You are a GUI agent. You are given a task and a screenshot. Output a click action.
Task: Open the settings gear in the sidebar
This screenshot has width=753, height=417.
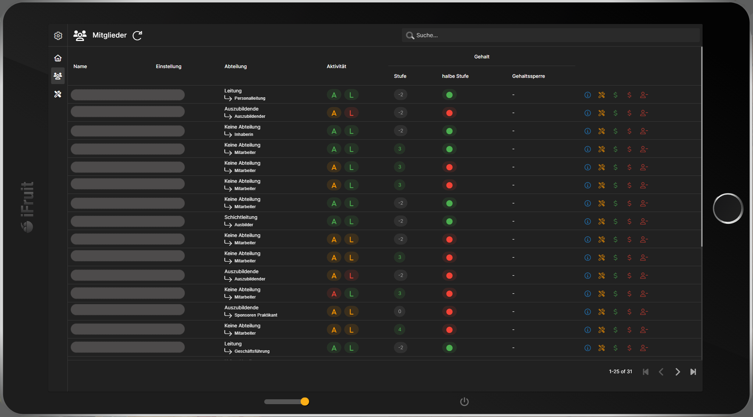coord(58,36)
